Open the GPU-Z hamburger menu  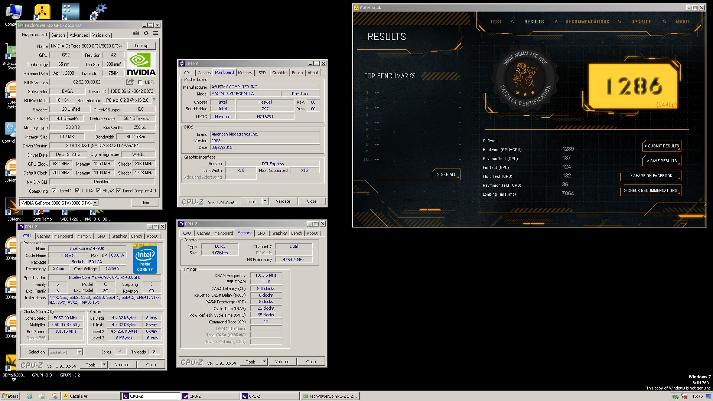tap(155, 33)
